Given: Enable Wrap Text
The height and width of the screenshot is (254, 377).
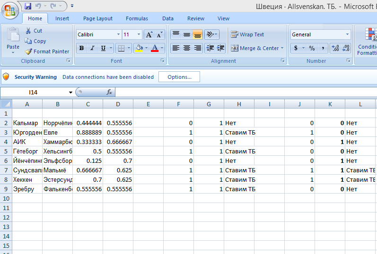Looking at the screenshot, I should coord(247,34).
